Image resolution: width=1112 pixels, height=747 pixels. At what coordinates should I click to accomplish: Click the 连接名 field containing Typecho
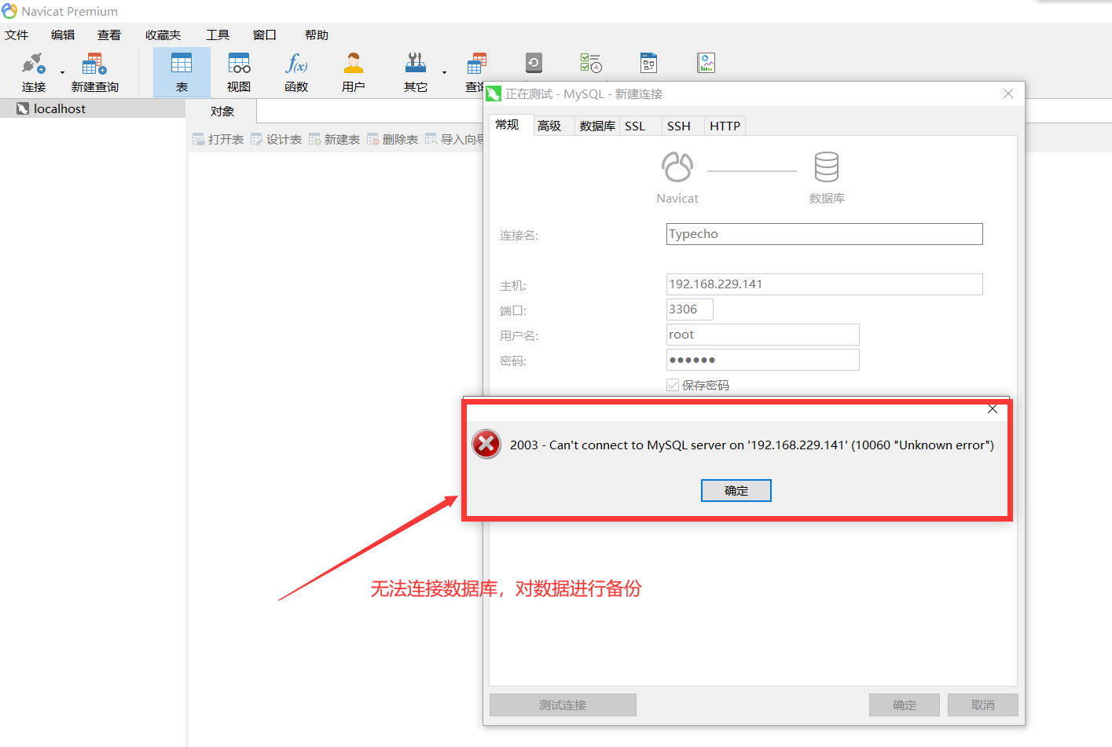[x=824, y=234]
